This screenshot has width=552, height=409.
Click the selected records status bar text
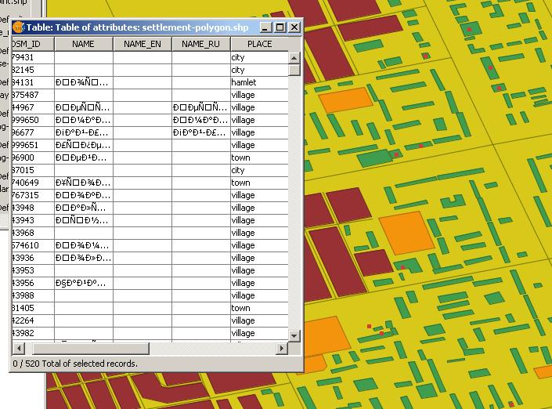click(75, 364)
